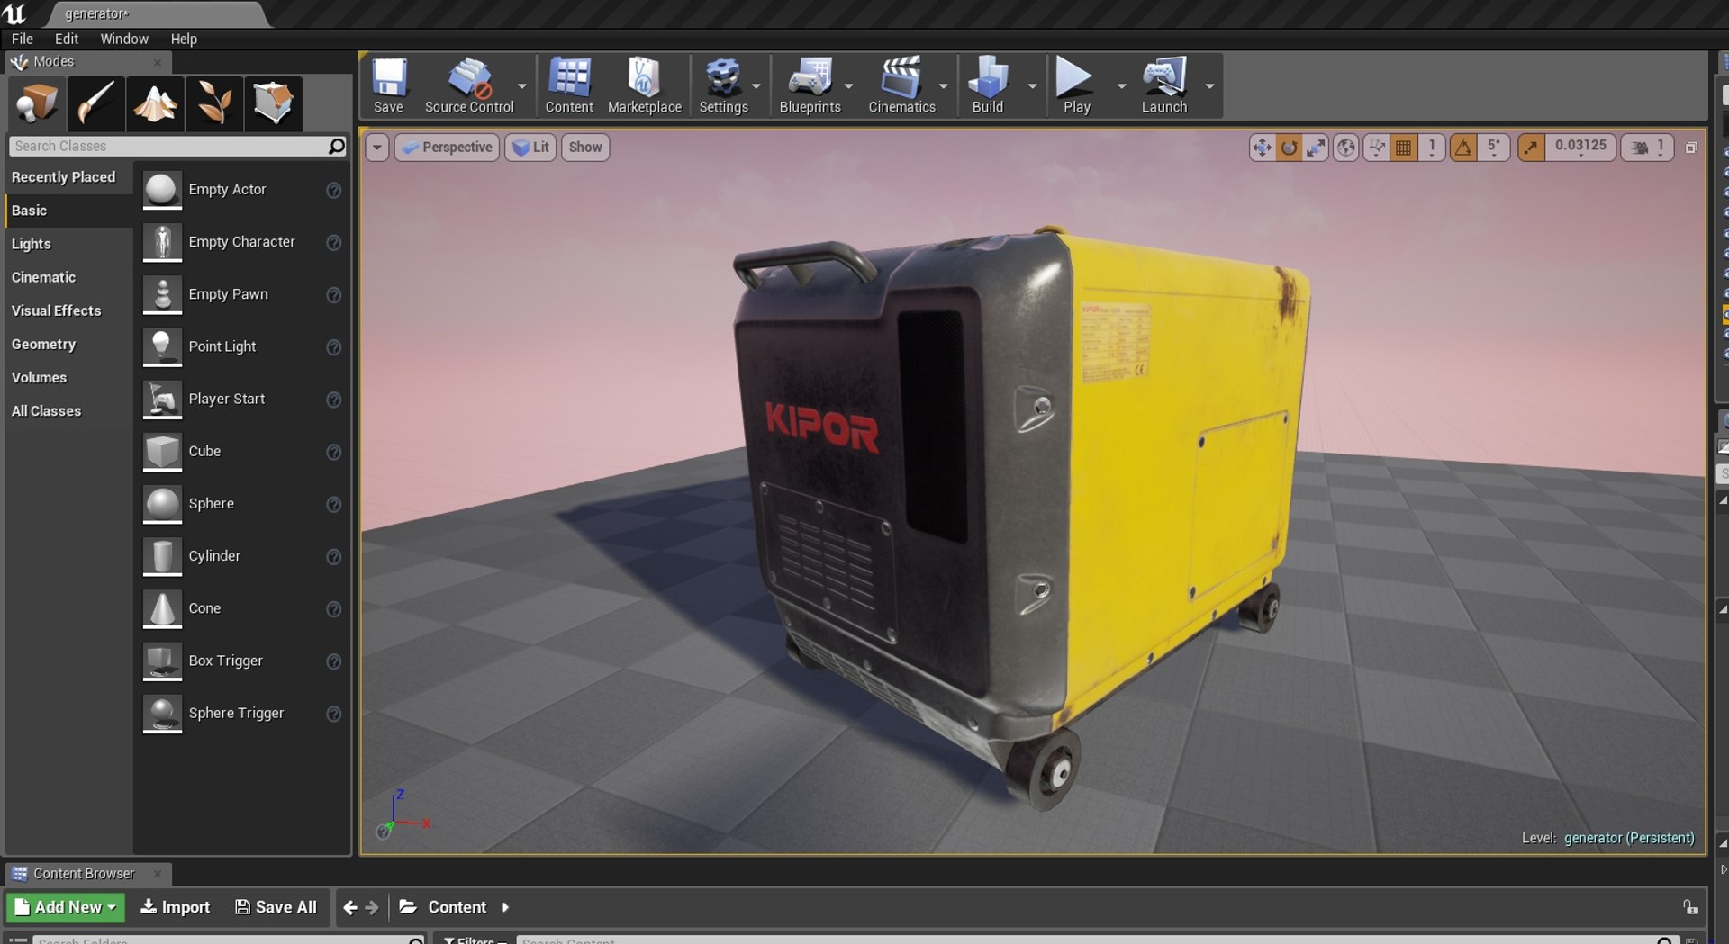Maximize or restore the viewport

[x=1691, y=148]
